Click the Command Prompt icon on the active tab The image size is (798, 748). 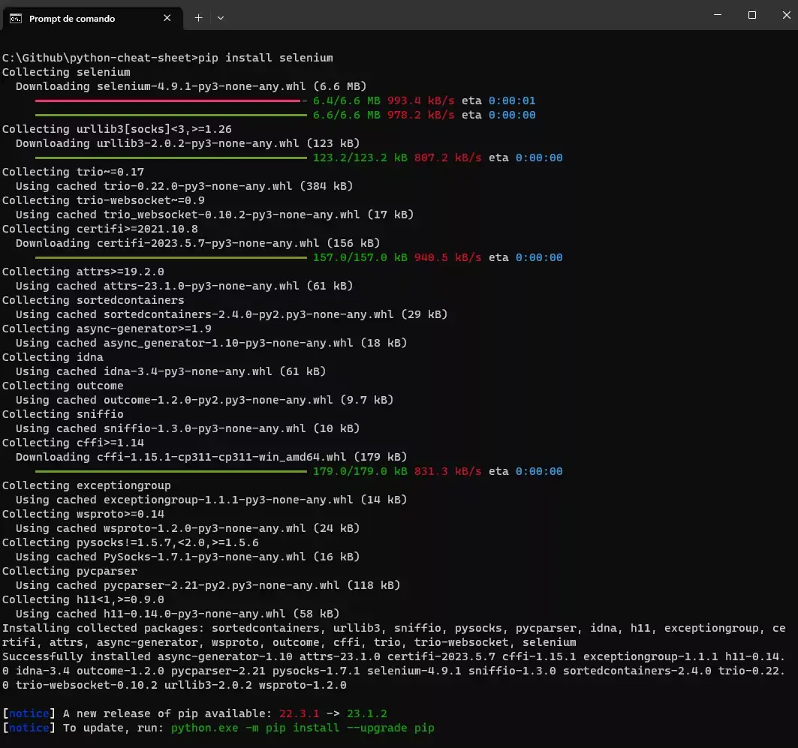(x=17, y=18)
